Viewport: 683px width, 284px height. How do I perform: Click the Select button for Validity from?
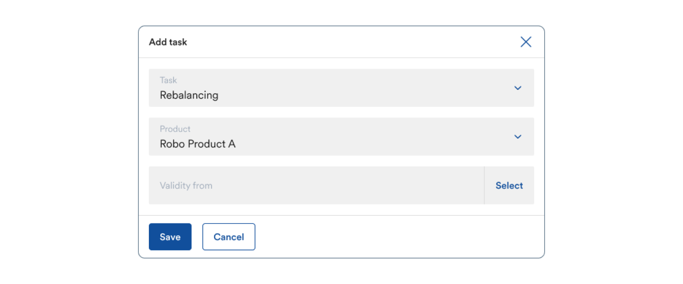(x=509, y=186)
